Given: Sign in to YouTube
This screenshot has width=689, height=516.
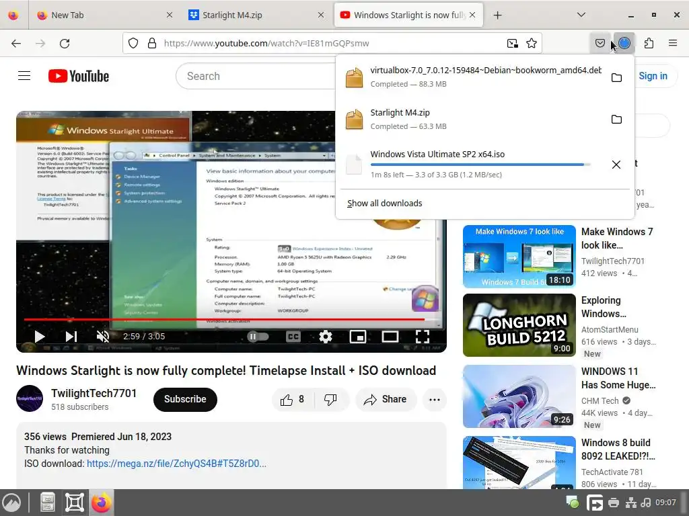Looking at the screenshot, I should tap(653, 76).
